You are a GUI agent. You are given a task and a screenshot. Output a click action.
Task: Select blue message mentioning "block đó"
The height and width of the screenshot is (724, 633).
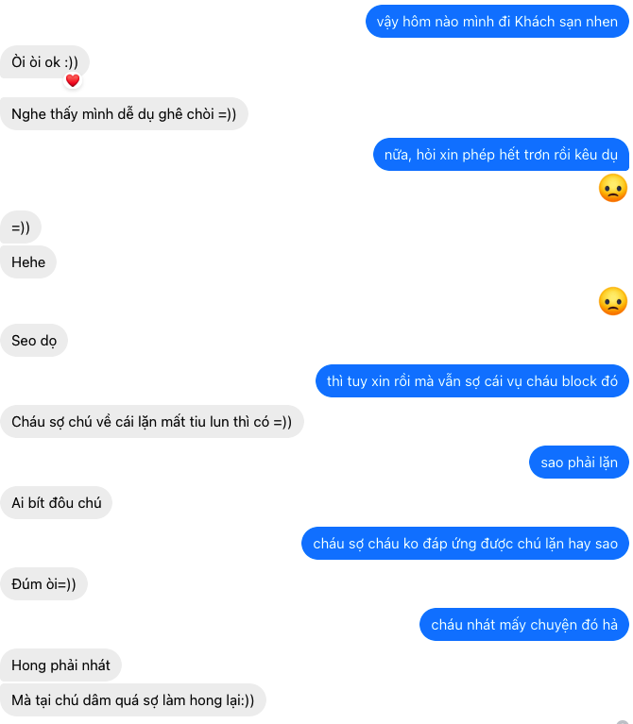click(472, 381)
